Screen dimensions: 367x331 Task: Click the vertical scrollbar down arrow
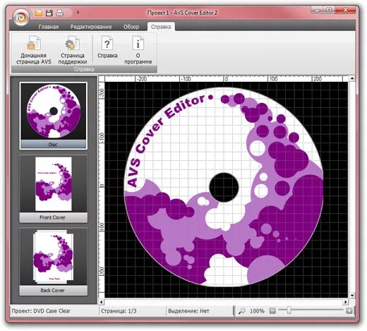(352, 295)
